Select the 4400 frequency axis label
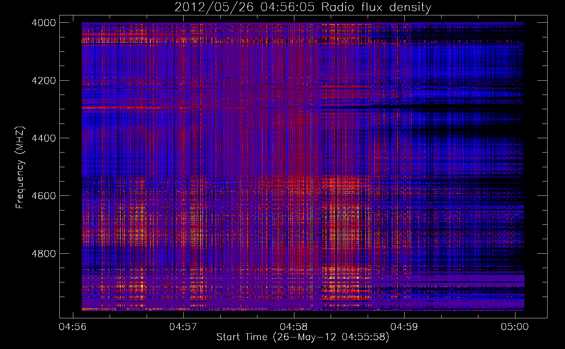 44,138
